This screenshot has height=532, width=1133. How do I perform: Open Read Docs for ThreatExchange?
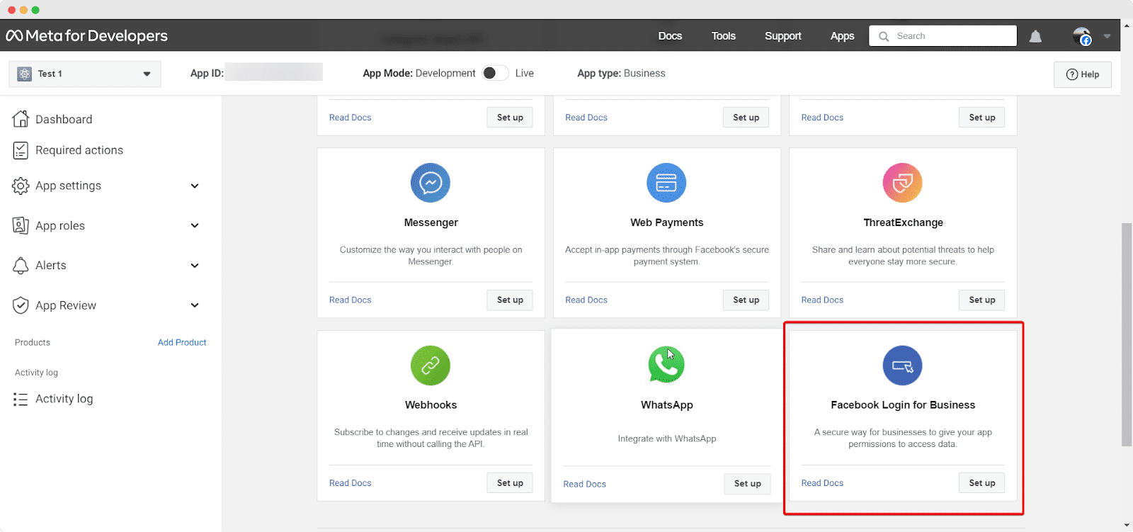click(x=822, y=300)
